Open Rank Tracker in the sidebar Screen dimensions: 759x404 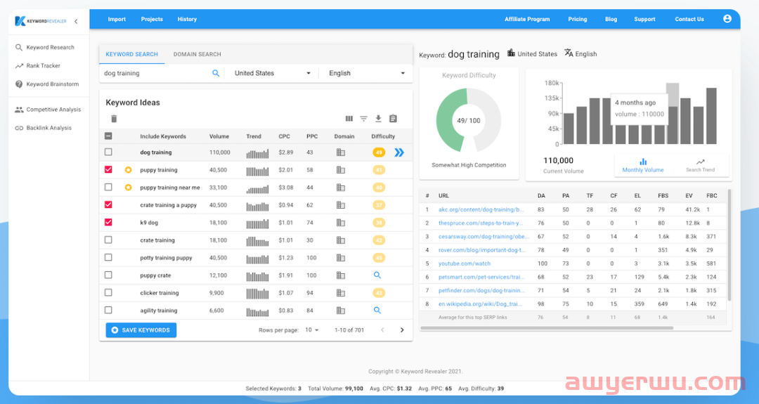pyautogui.click(x=38, y=66)
